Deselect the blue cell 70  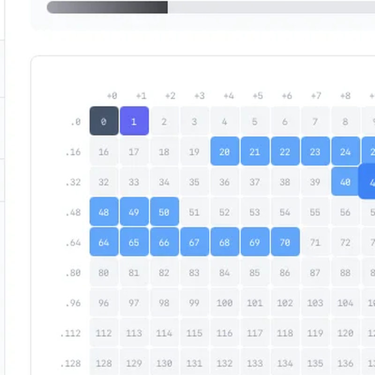285,242
